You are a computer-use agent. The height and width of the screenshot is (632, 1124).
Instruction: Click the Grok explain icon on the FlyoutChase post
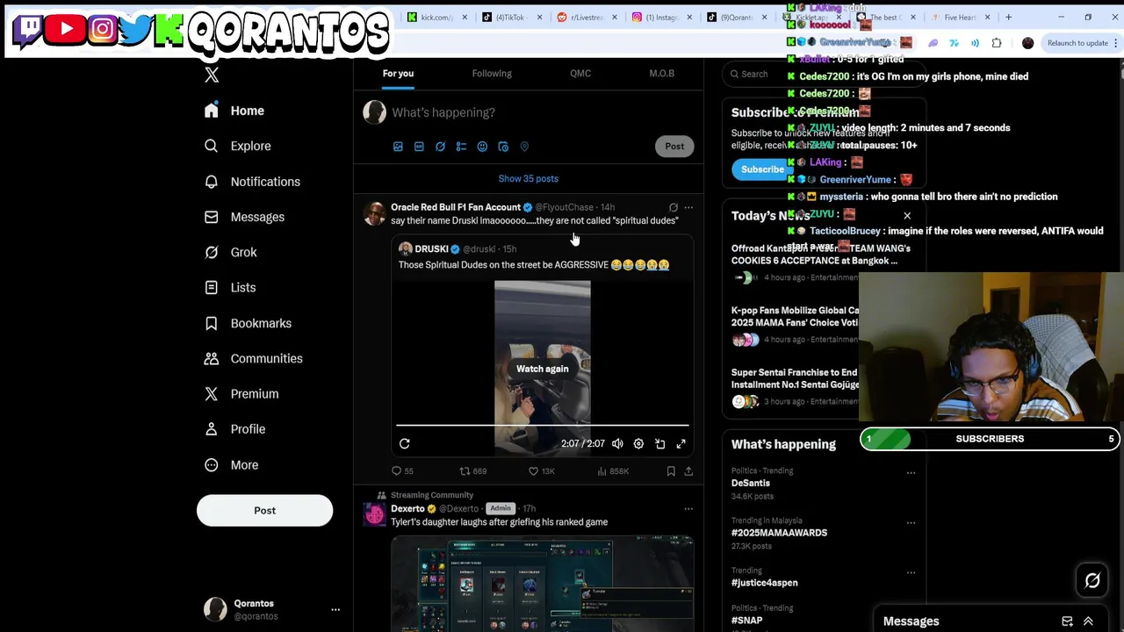pyautogui.click(x=674, y=208)
